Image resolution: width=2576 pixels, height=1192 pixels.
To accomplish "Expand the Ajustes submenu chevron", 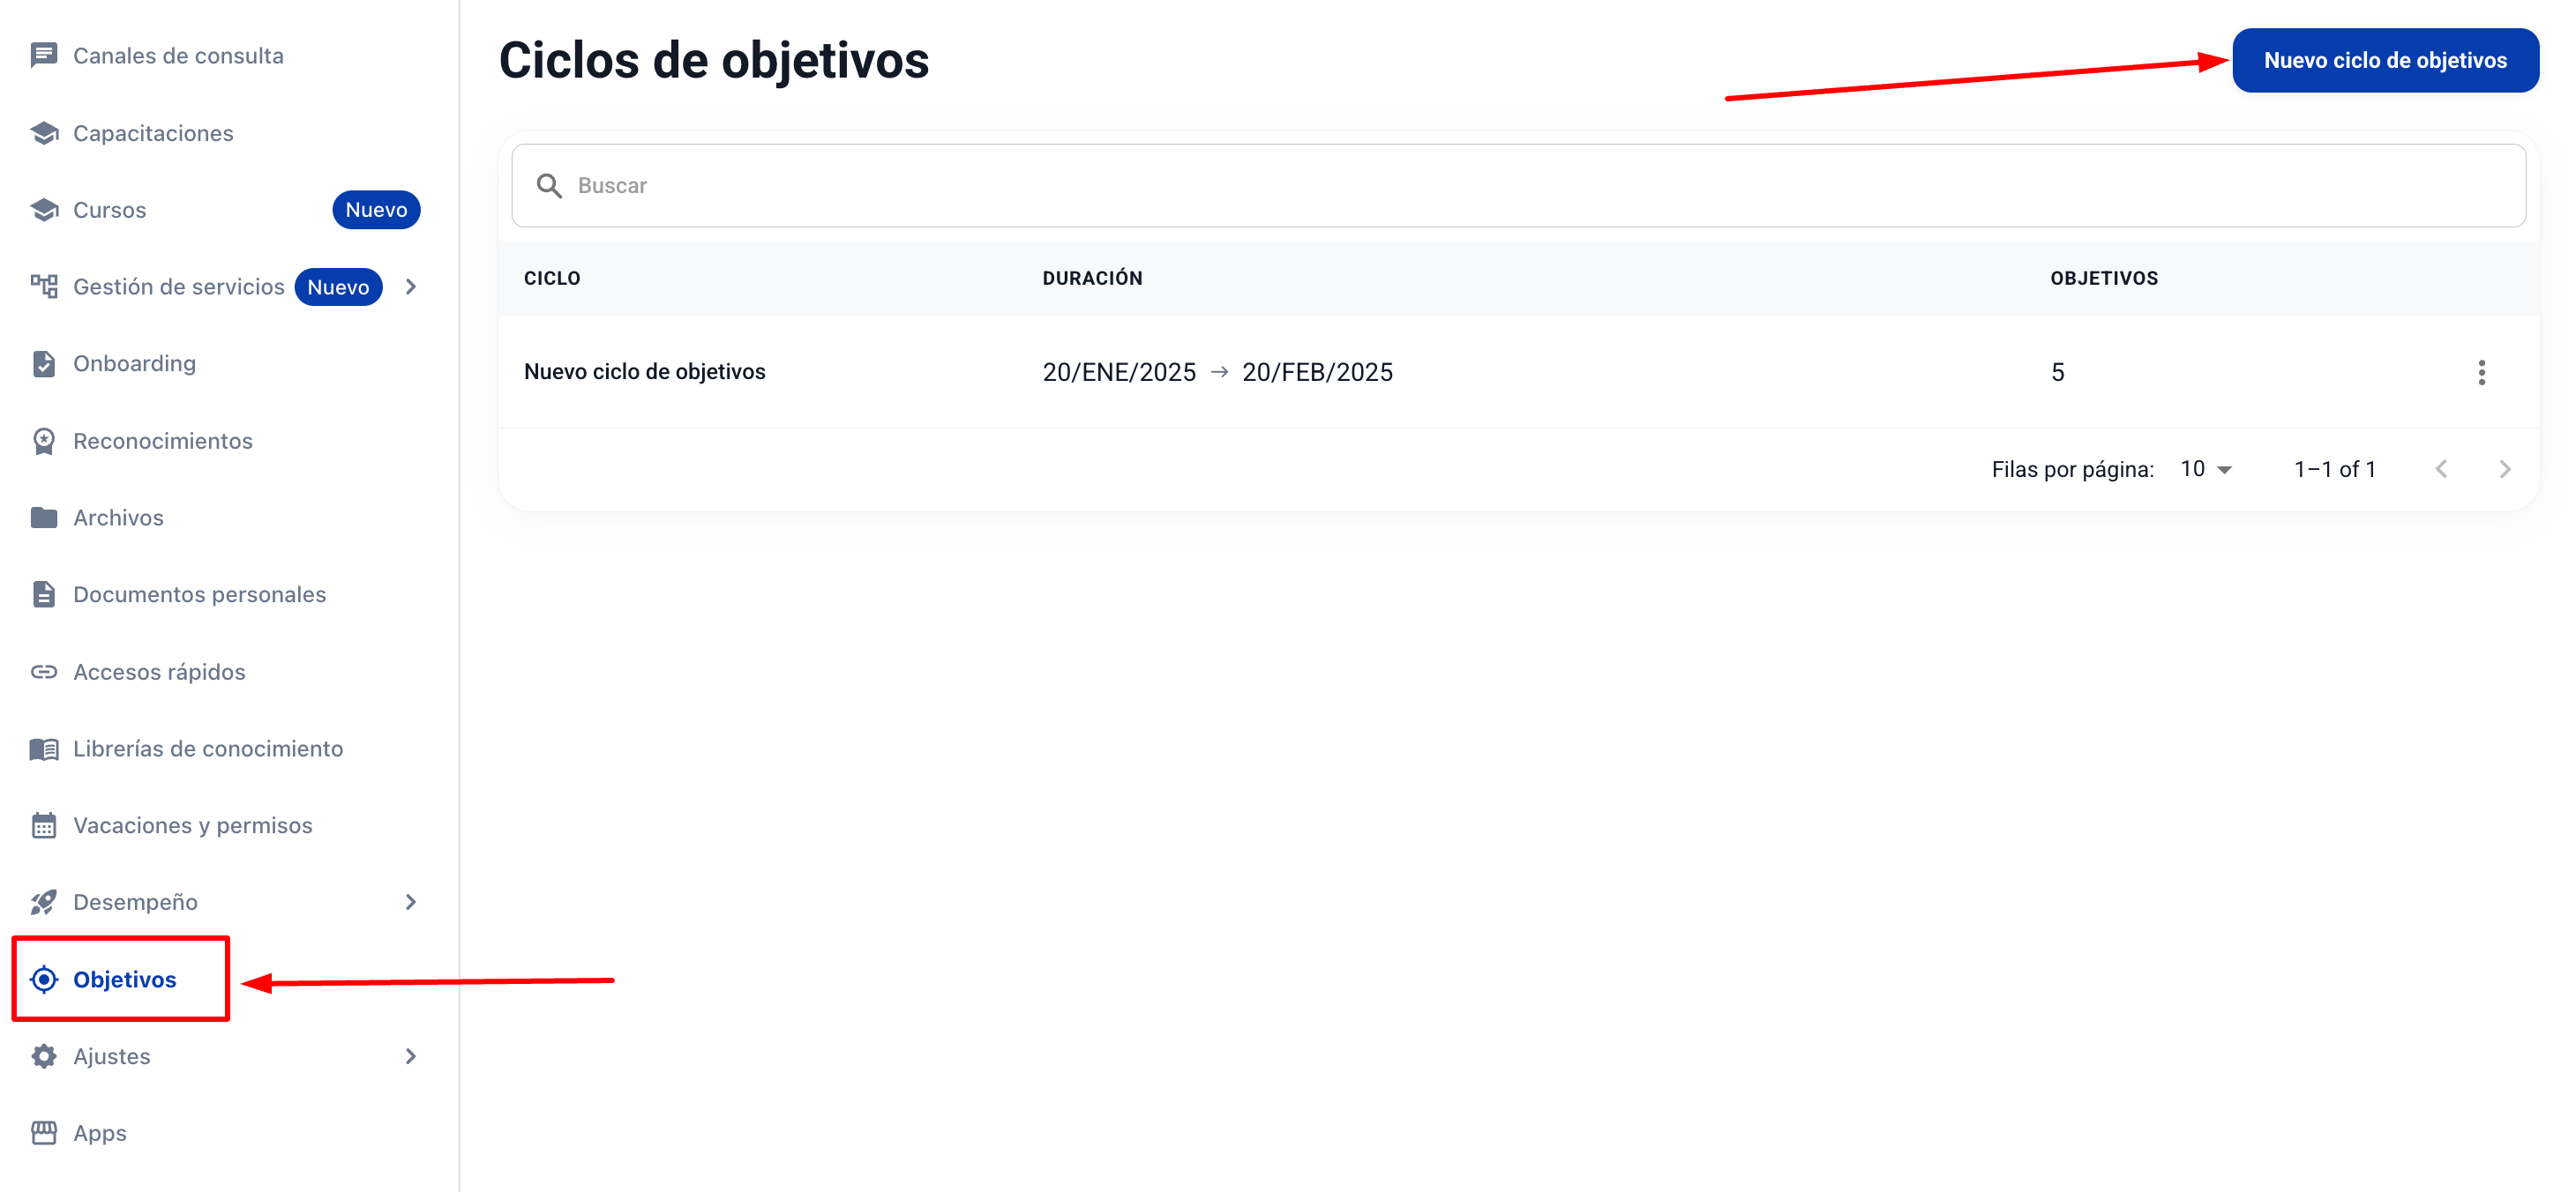I will tap(410, 1056).
